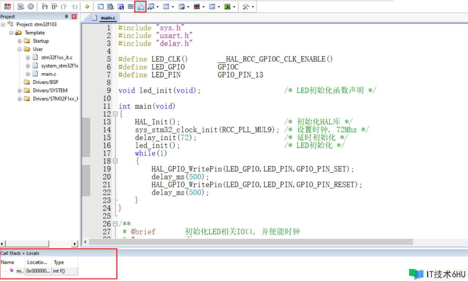Select stm32f1xx_it.c in the project tree

(x=56, y=58)
